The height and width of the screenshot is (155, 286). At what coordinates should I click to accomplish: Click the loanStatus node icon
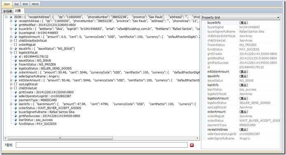coord(16,120)
